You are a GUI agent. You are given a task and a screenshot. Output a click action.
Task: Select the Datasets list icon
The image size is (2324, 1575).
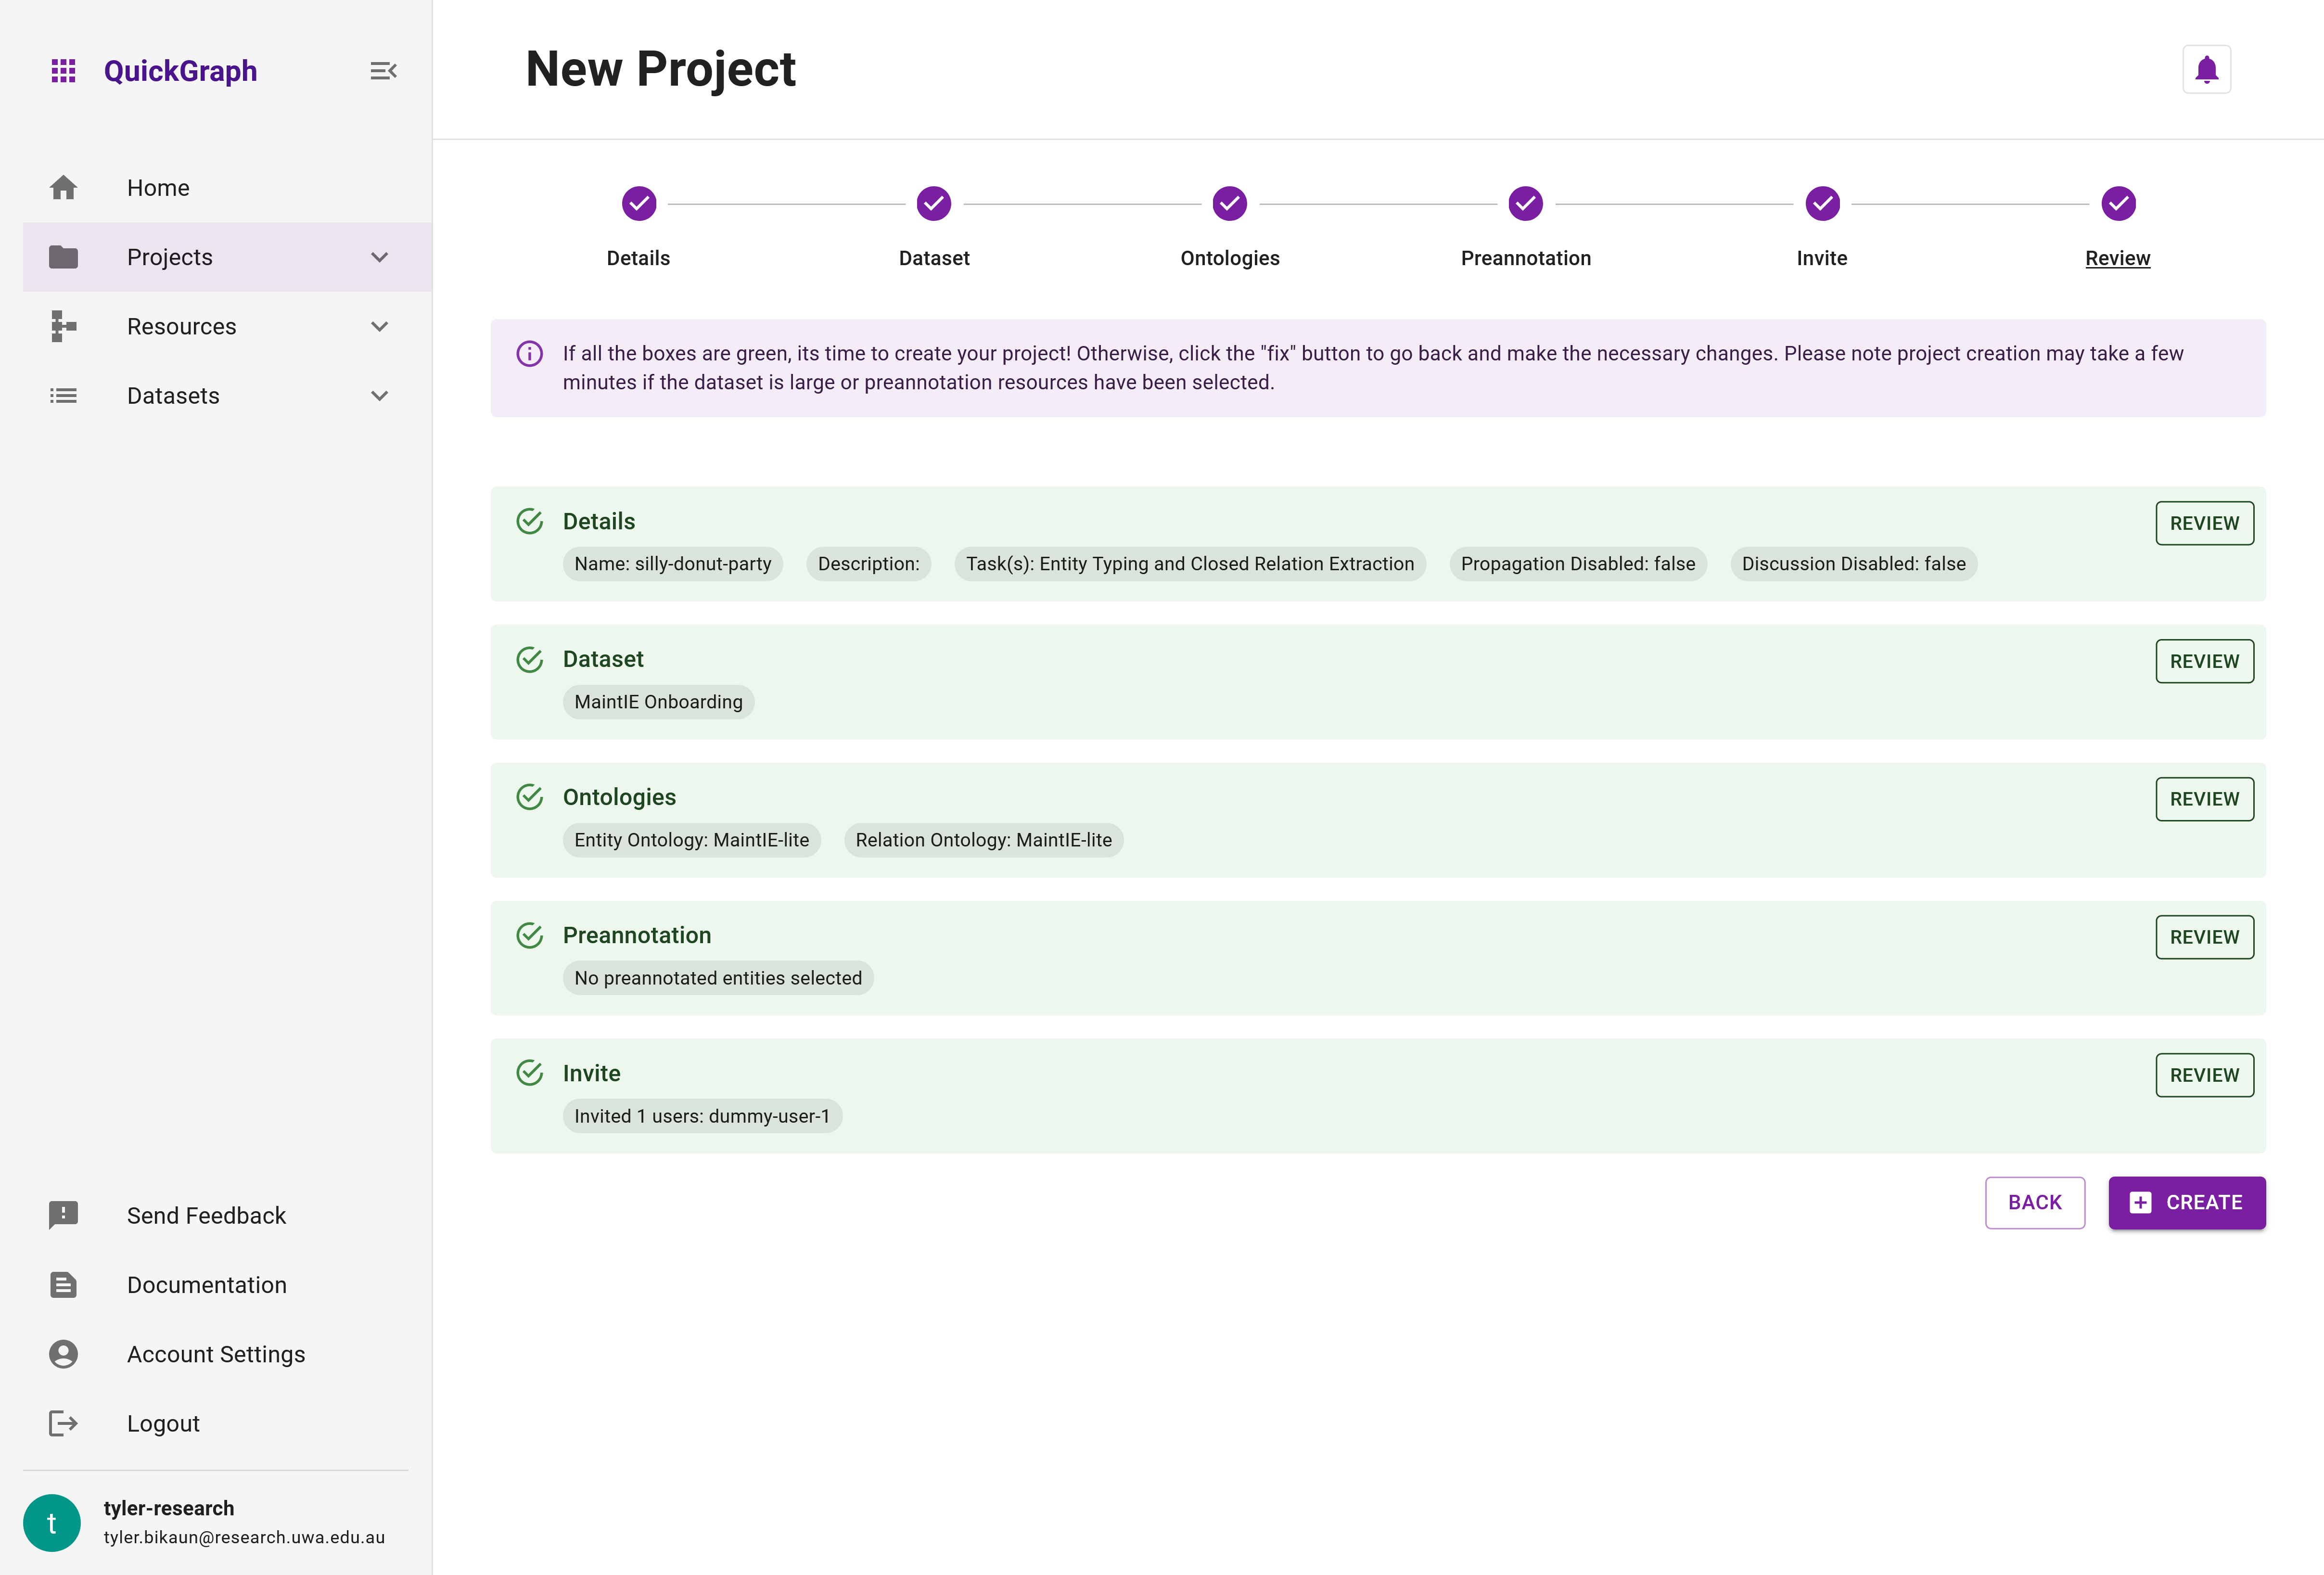click(x=63, y=396)
